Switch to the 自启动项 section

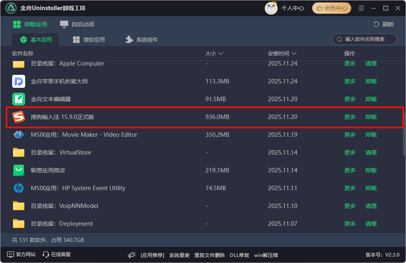[77, 24]
